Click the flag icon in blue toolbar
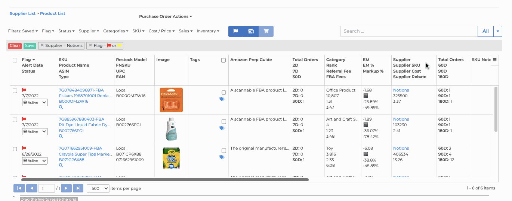Image resolution: width=512 pixels, height=201 pixels. [236, 31]
